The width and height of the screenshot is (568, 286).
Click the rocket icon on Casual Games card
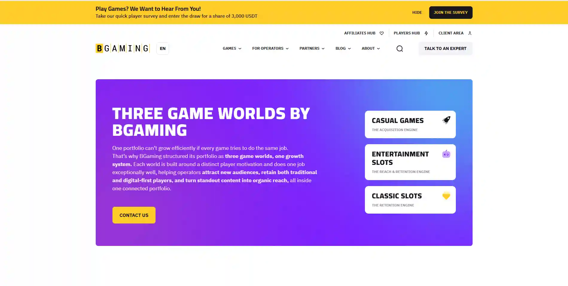point(446,120)
